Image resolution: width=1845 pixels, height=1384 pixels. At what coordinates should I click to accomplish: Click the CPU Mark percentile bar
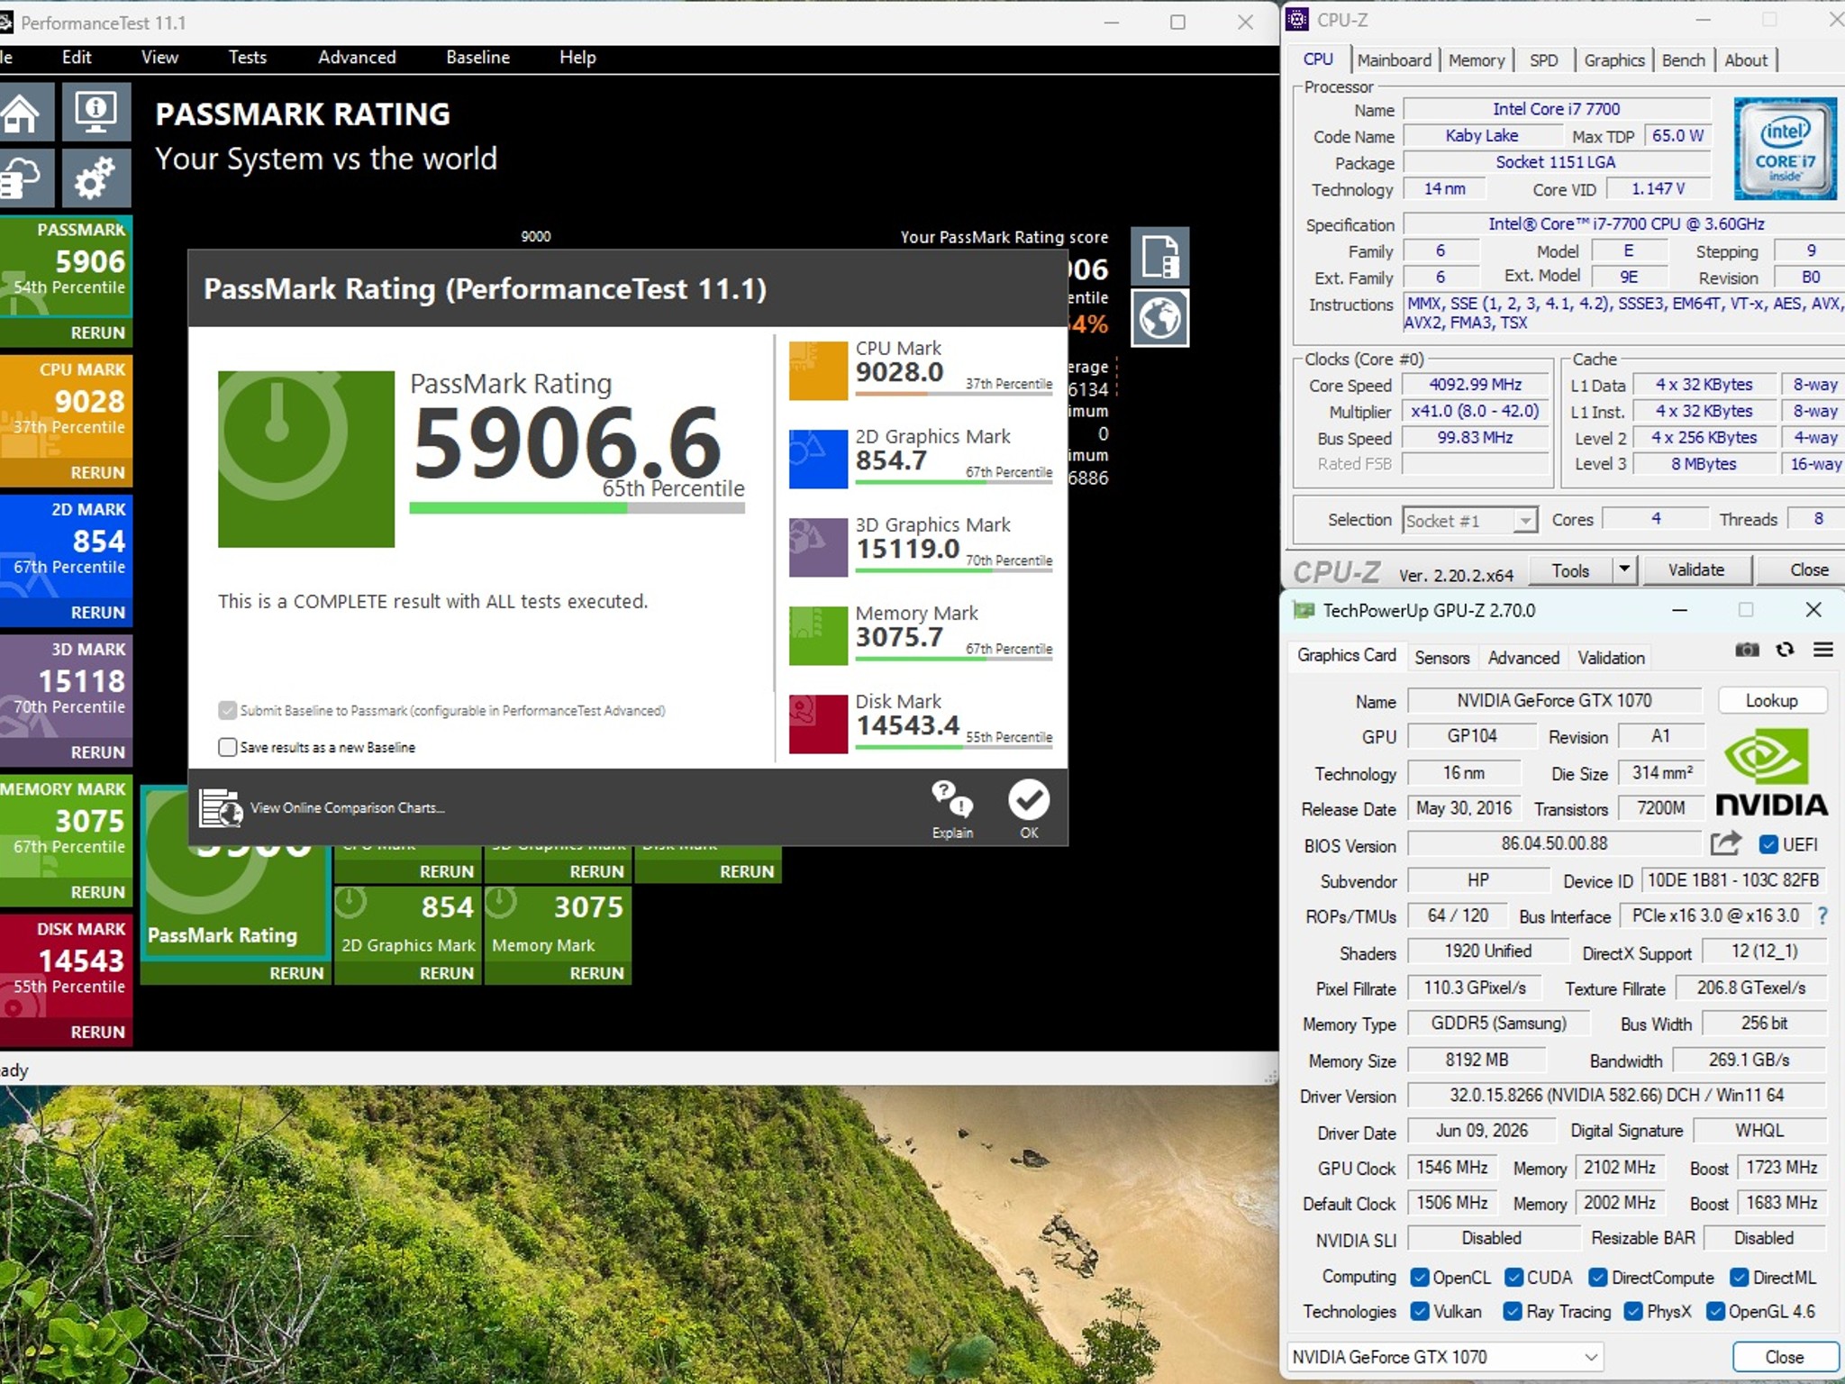954,395
